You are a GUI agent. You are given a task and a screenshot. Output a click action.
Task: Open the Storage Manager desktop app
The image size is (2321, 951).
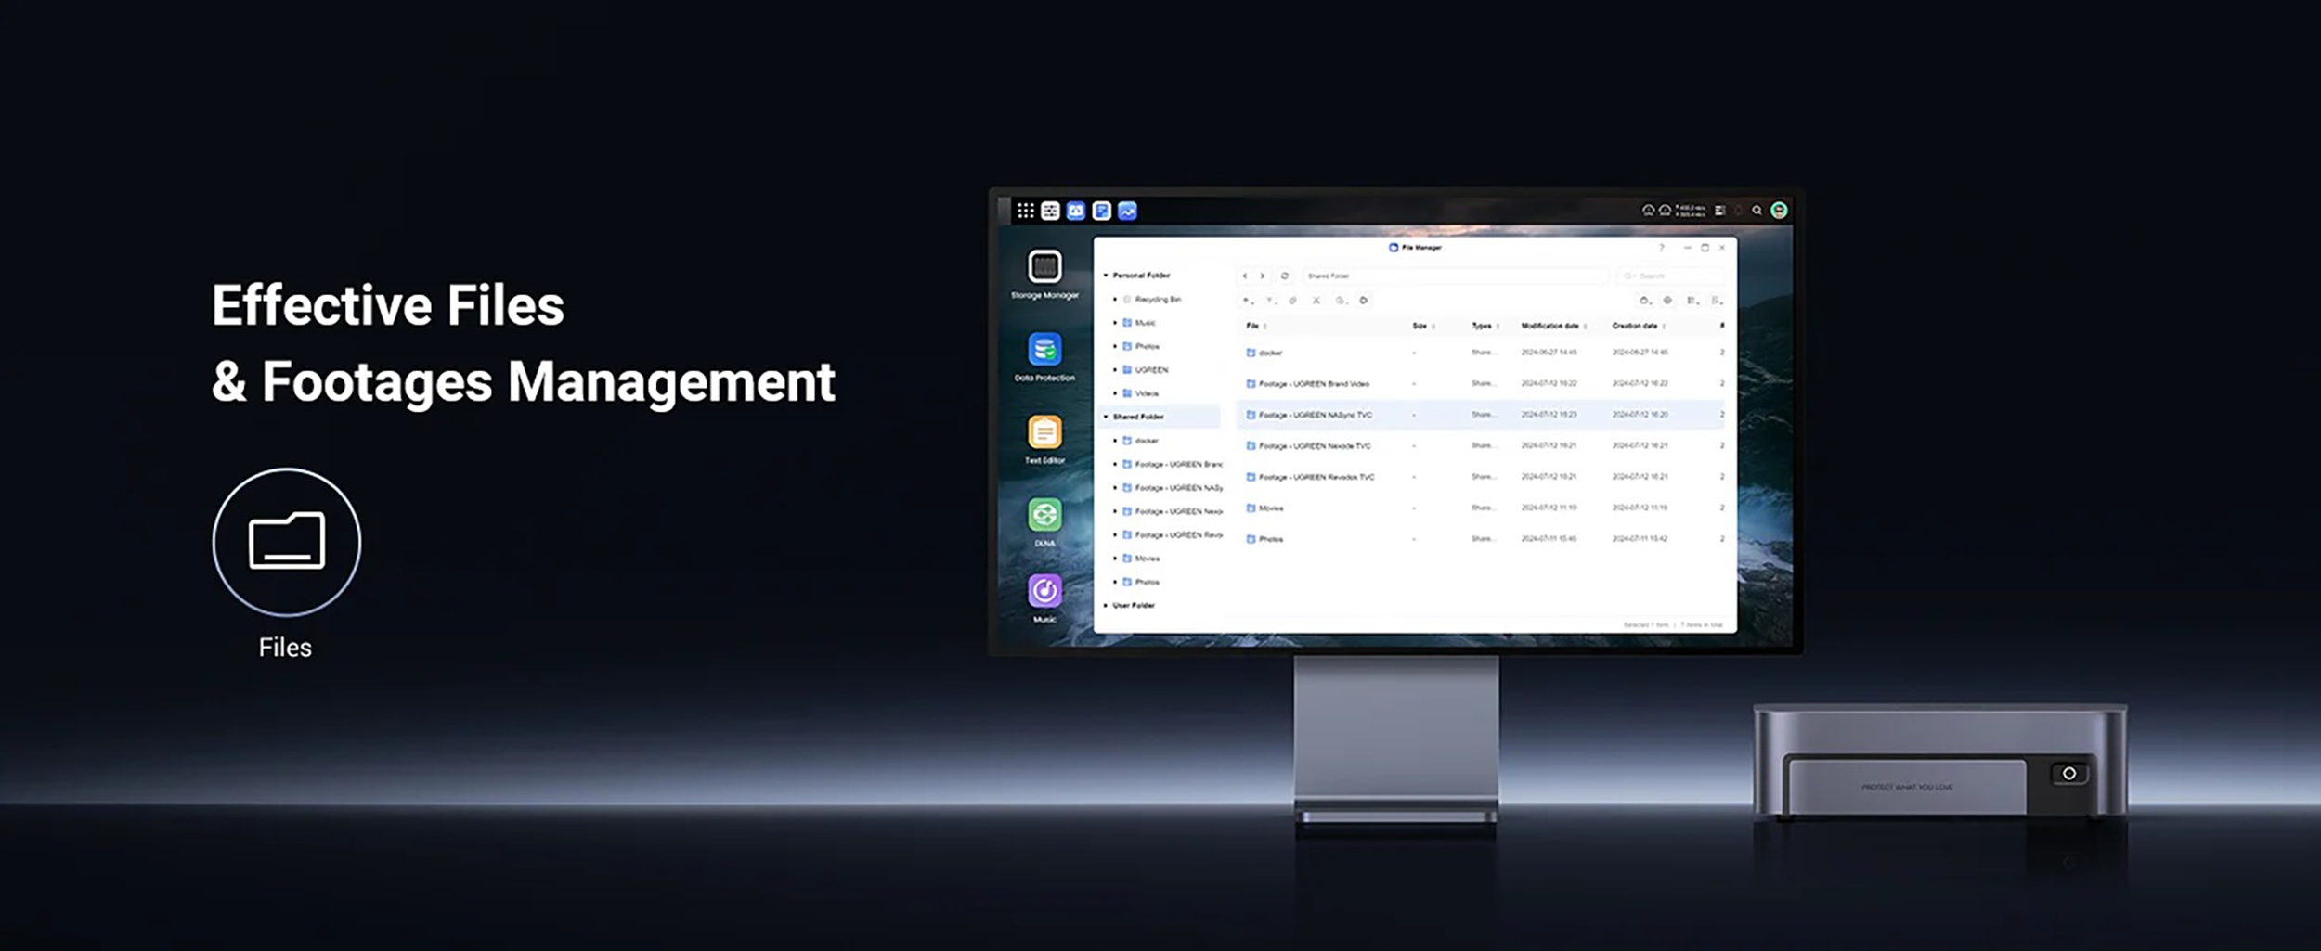tap(1044, 274)
